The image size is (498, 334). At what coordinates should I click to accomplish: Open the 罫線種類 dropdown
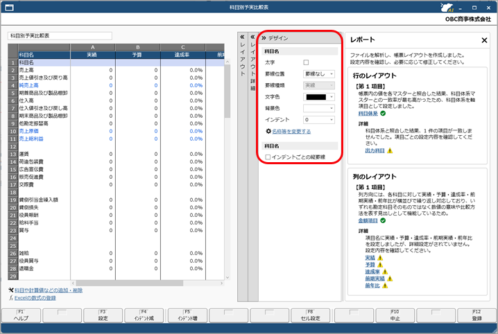coord(319,85)
